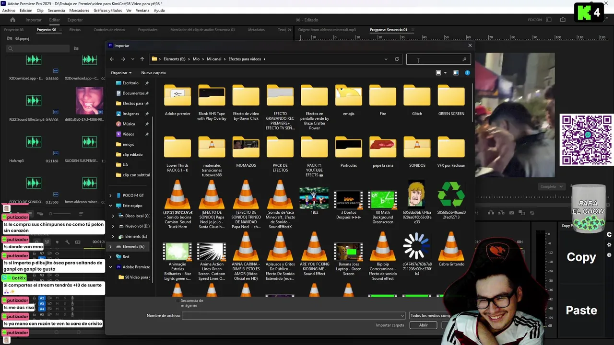Click the Abrir button

pyautogui.click(x=423, y=325)
